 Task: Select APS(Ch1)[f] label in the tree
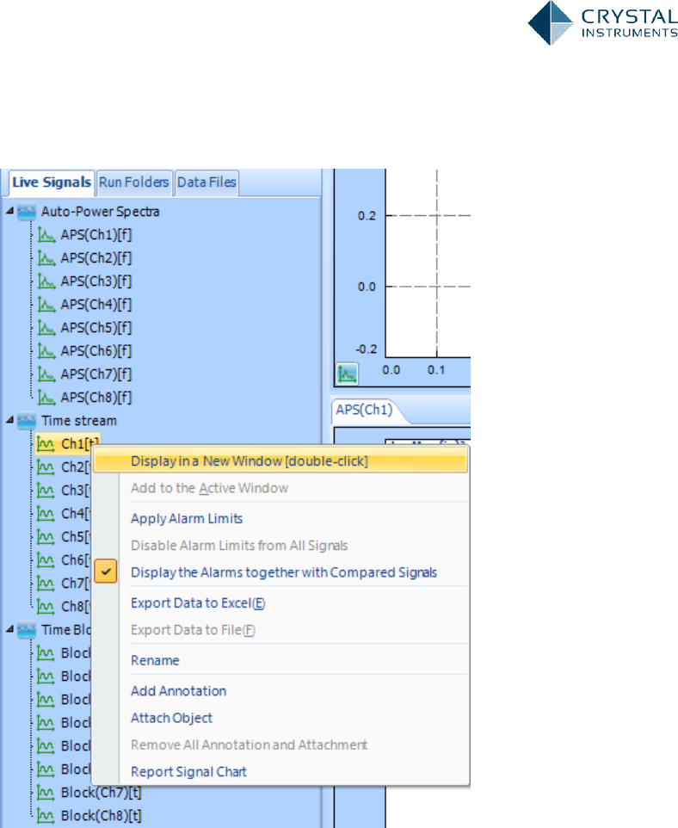click(96, 235)
